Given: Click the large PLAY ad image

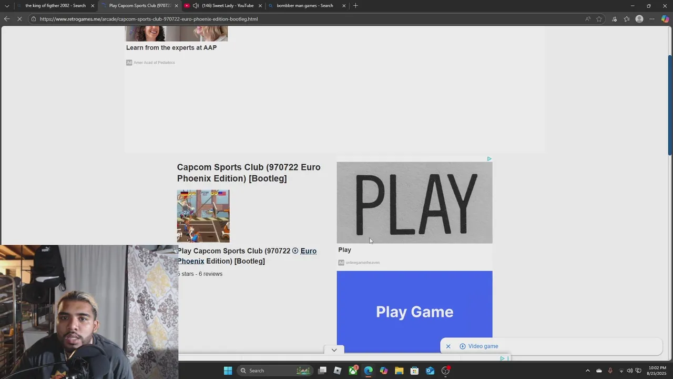Looking at the screenshot, I should point(414,203).
